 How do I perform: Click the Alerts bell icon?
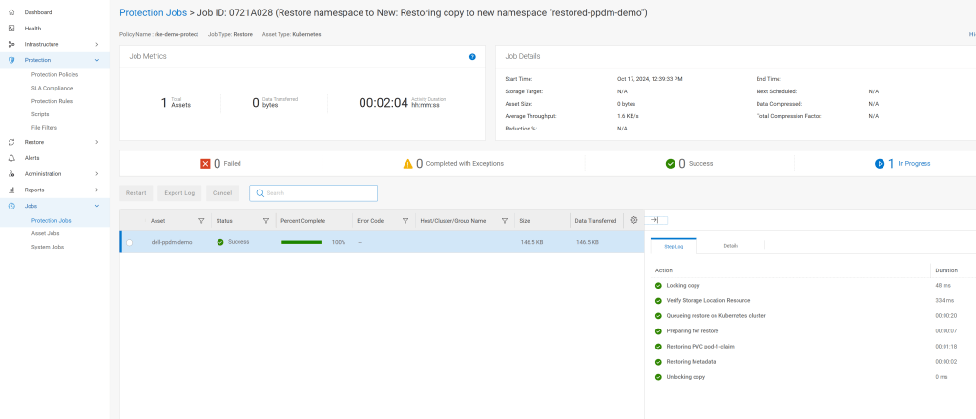pyautogui.click(x=11, y=158)
